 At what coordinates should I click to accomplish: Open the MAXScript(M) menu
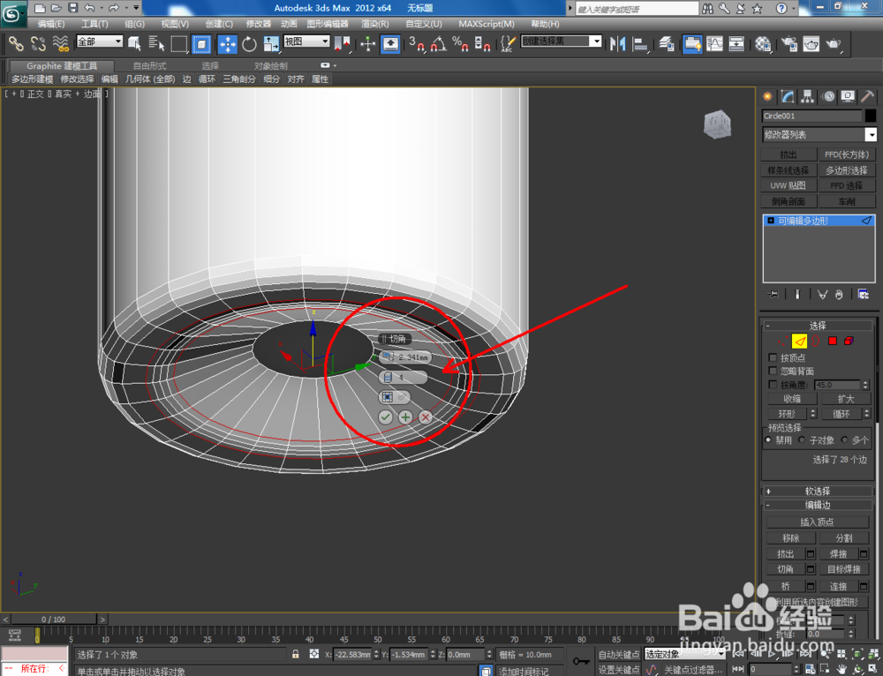click(x=486, y=24)
